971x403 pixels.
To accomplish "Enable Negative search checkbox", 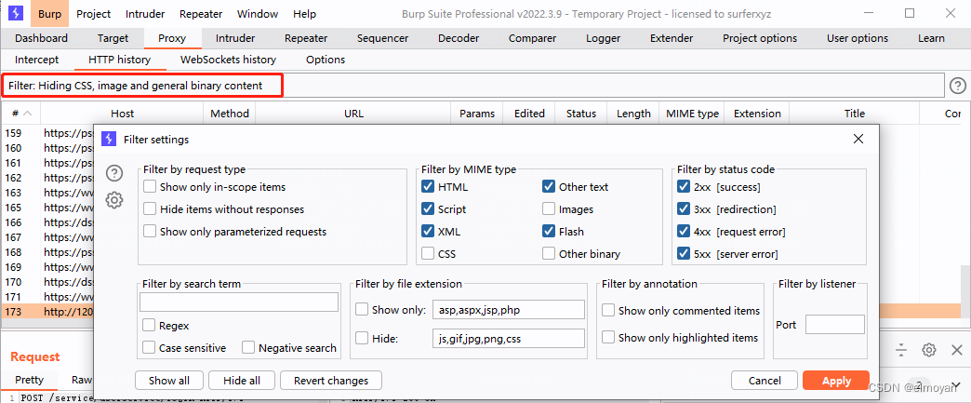I will pos(248,348).
